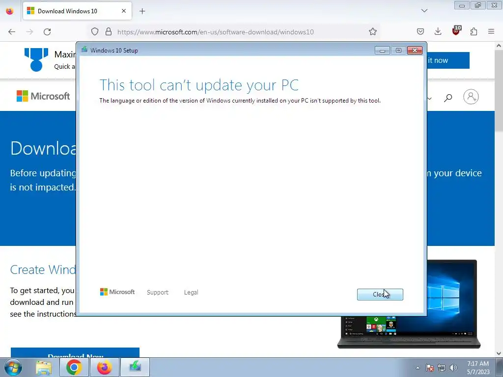The image size is (503, 377).
Task: Open a new Firefox tab
Action: pyautogui.click(x=142, y=11)
